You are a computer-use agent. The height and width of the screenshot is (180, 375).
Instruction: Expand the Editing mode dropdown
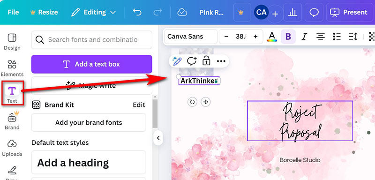tap(93, 12)
